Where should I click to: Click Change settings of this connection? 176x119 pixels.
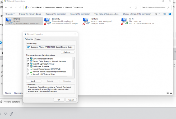[137, 14]
